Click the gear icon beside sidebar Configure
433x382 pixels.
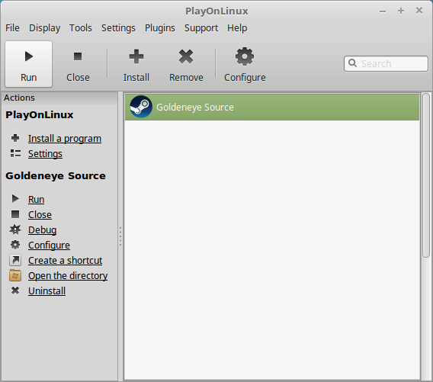(x=15, y=245)
